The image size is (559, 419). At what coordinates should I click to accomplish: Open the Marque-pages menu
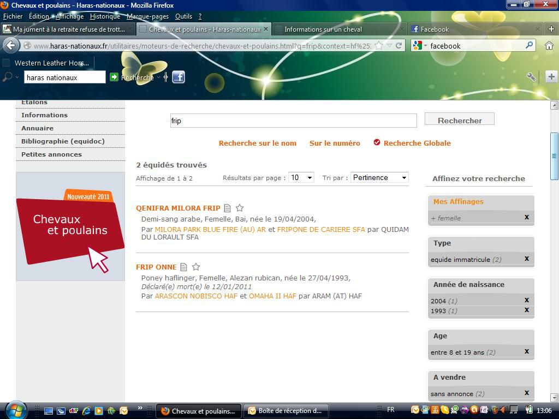pos(147,16)
